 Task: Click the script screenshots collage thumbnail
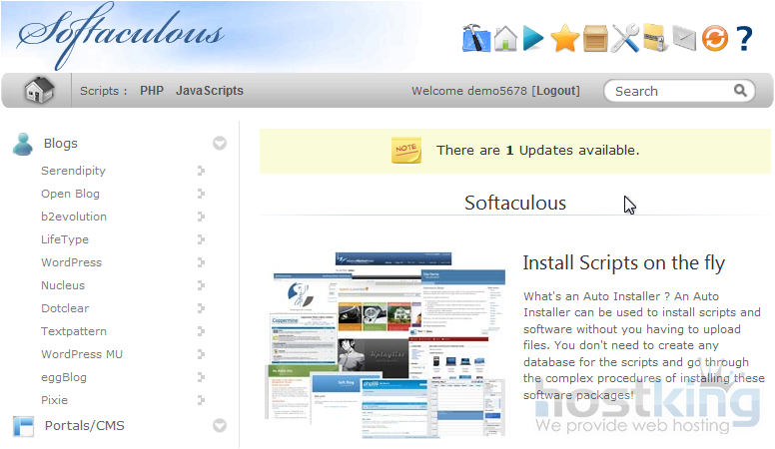(386, 344)
